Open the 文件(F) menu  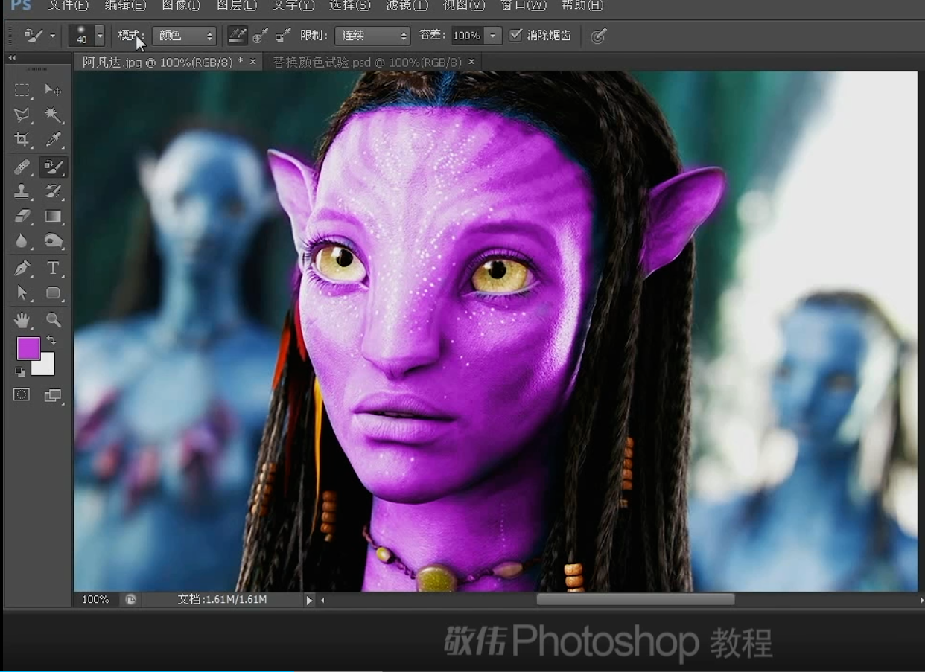[x=68, y=5]
